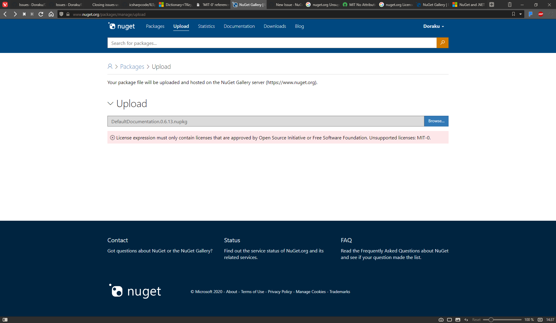Open the Terms of Use link
Viewport: 556px width, 323px height.
253,292
